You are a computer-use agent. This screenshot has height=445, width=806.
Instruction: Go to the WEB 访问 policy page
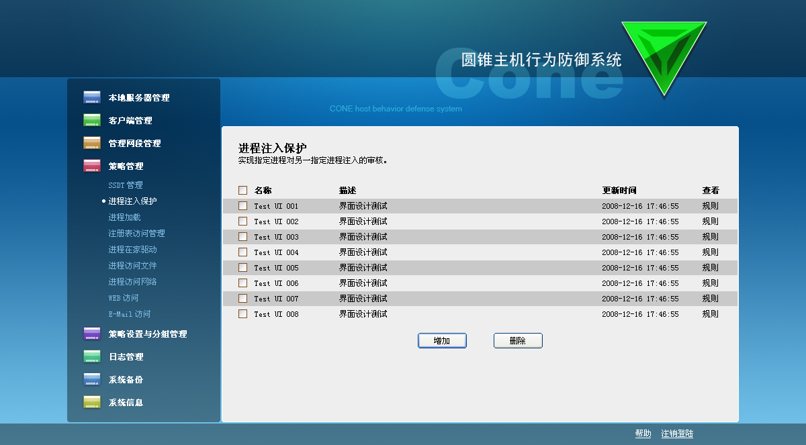click(124, 298)
